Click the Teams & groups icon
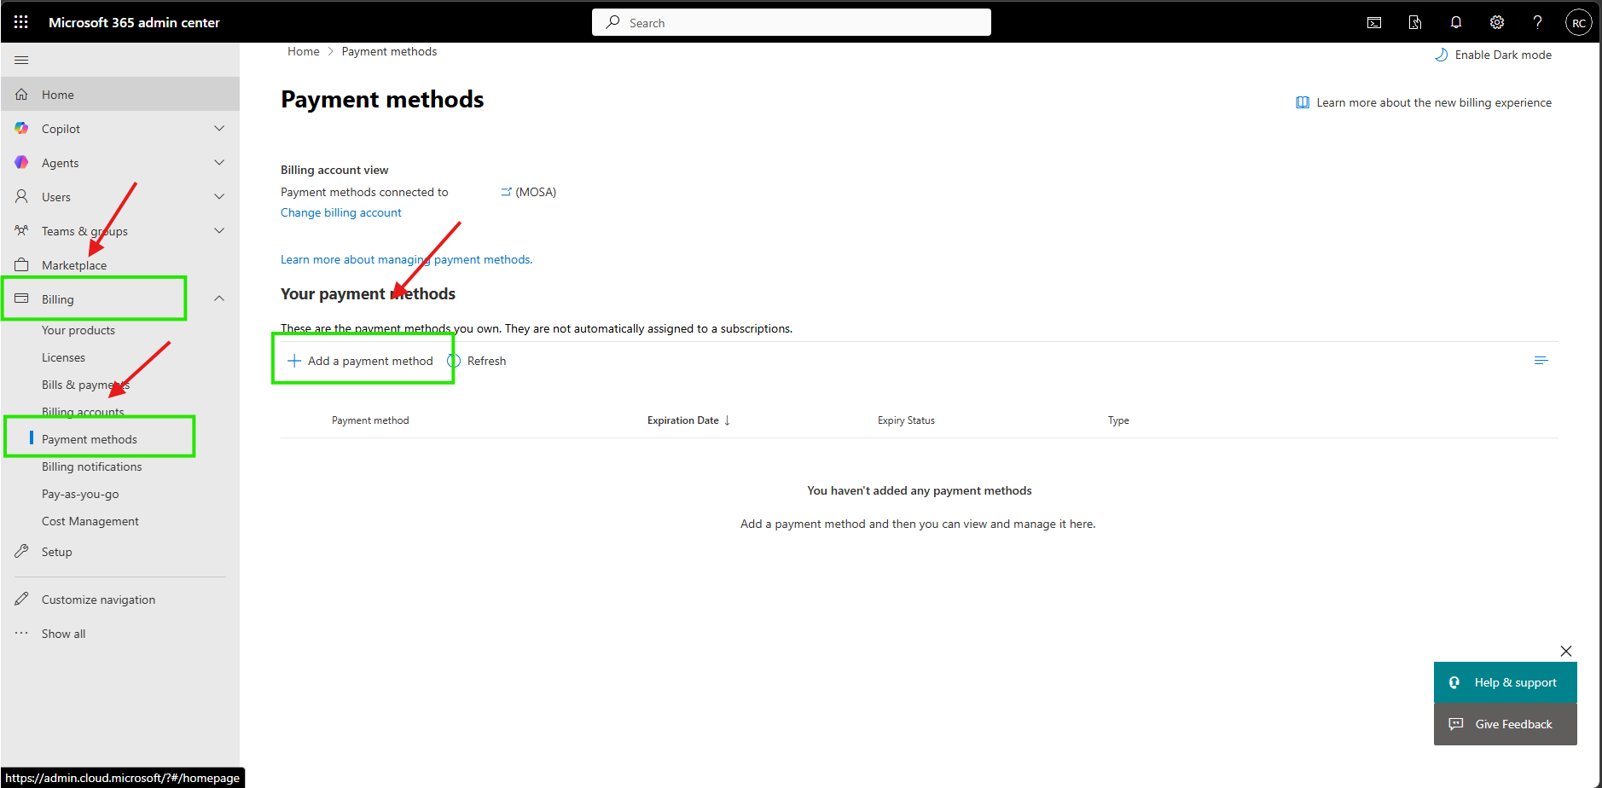 click(21, 230)
